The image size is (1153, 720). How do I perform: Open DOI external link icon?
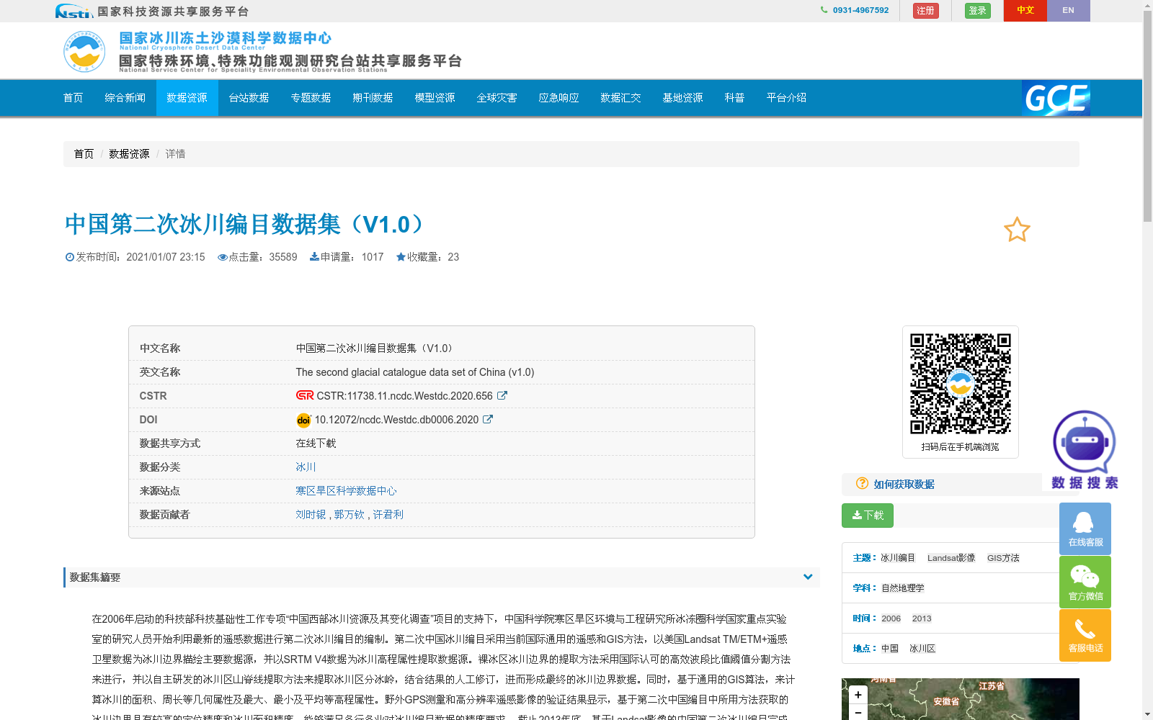coord(488,419)
